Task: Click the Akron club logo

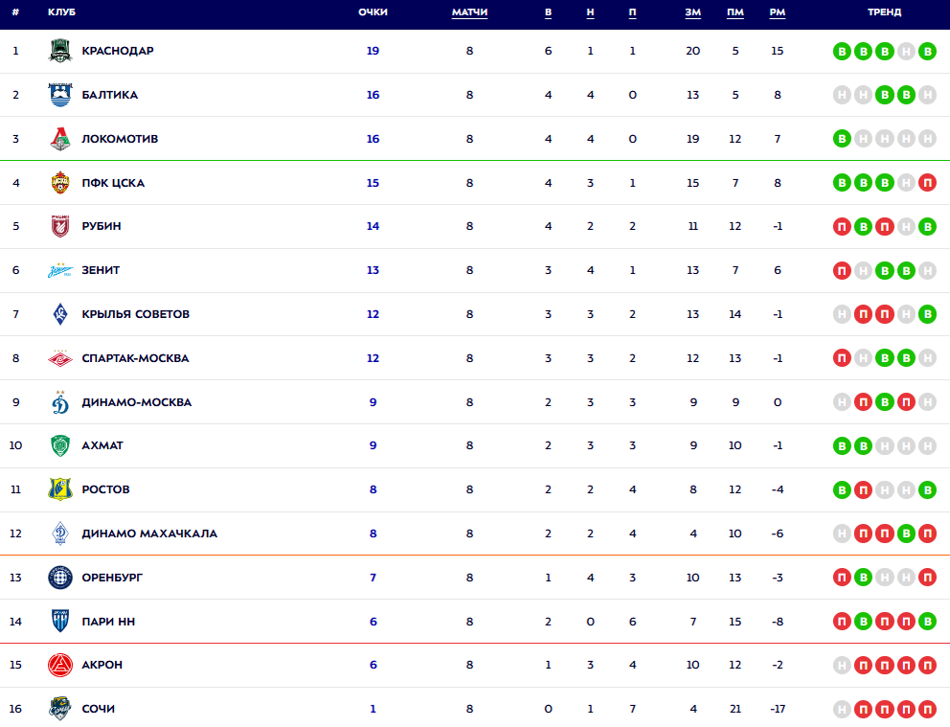Action: [60, 665]
